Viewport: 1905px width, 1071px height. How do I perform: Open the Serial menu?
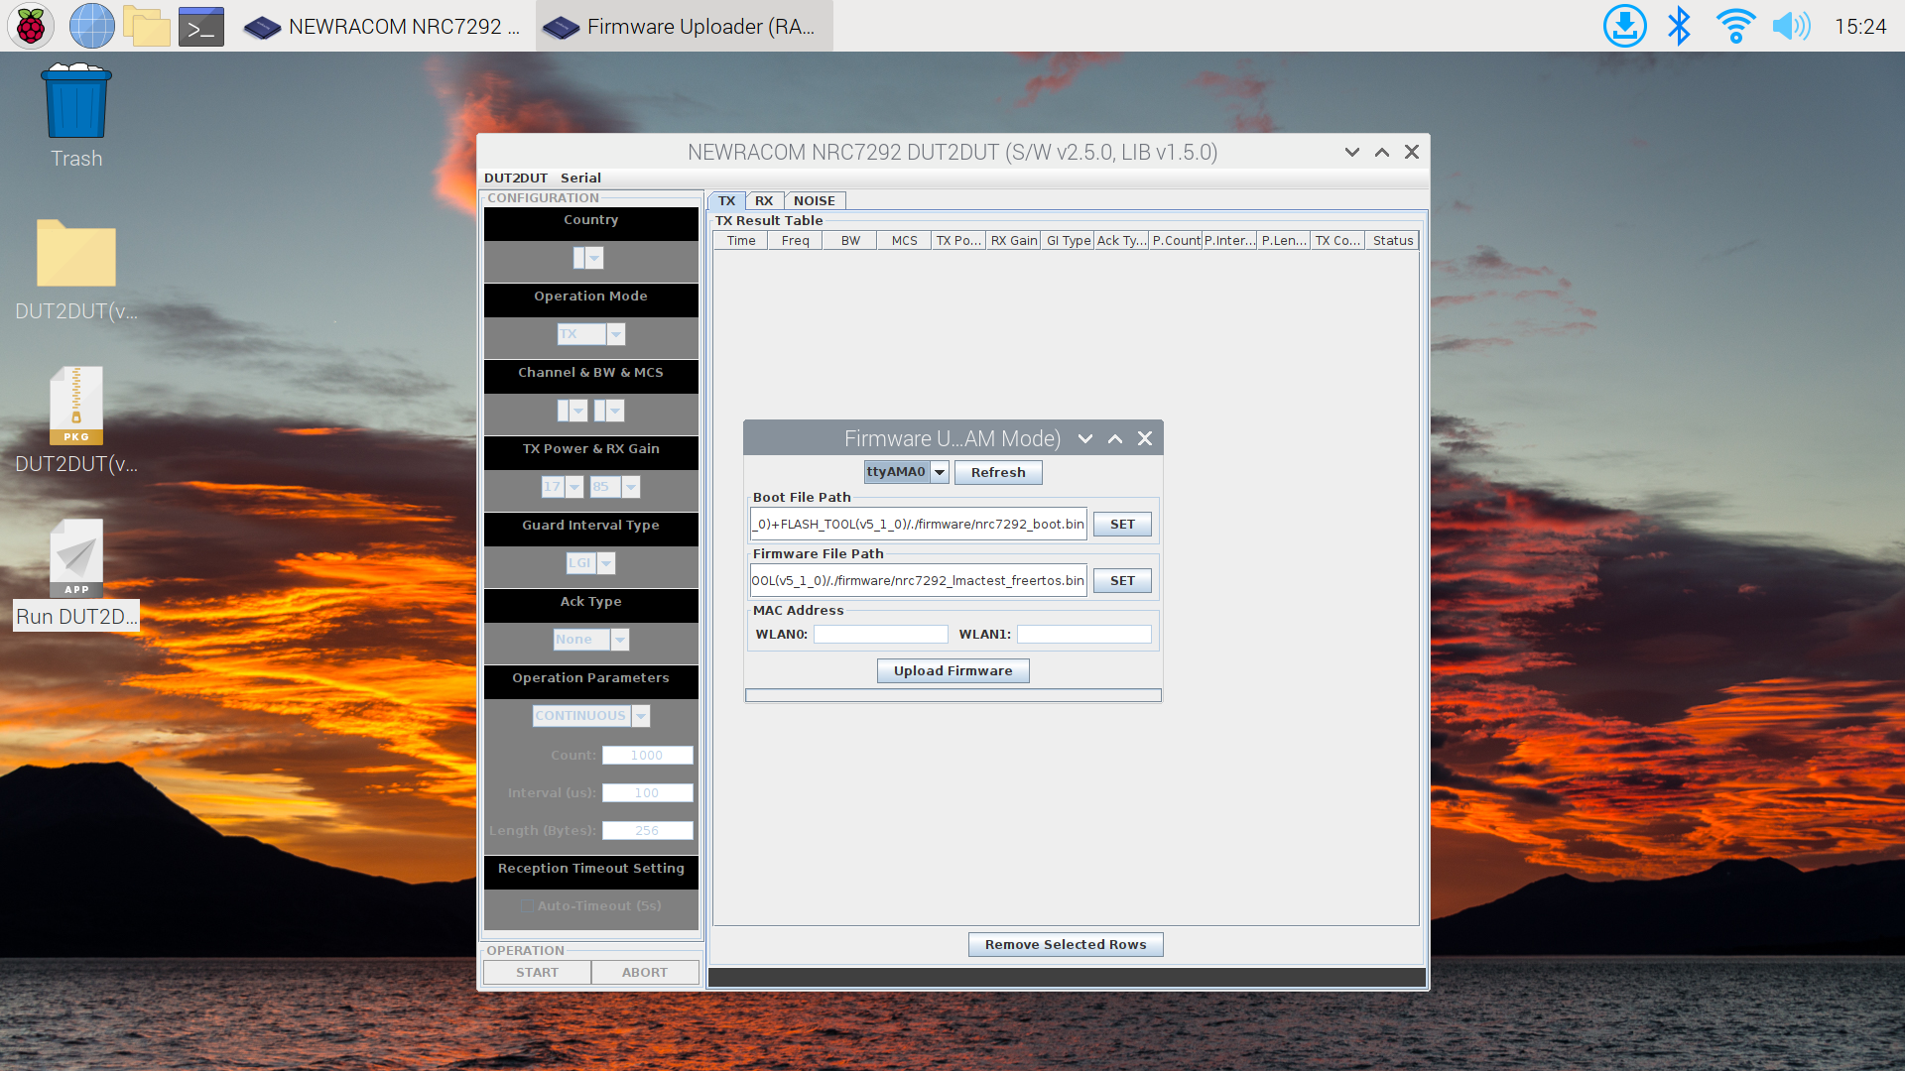click(580, 178)
